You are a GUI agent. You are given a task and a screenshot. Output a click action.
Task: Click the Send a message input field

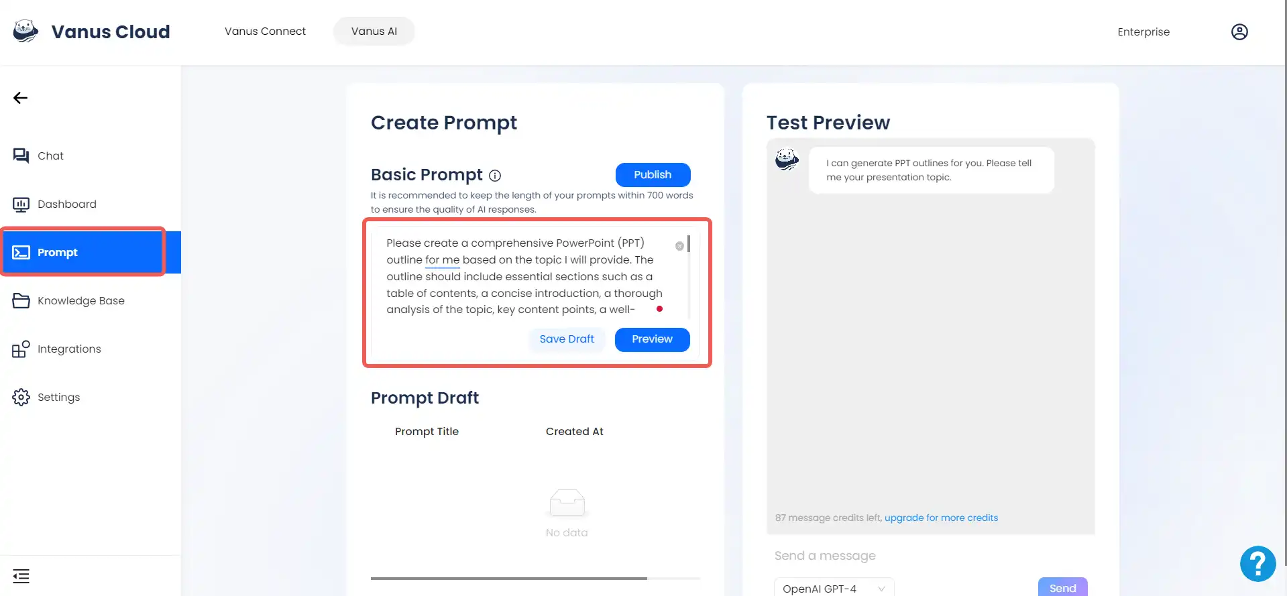click(930, 555)
